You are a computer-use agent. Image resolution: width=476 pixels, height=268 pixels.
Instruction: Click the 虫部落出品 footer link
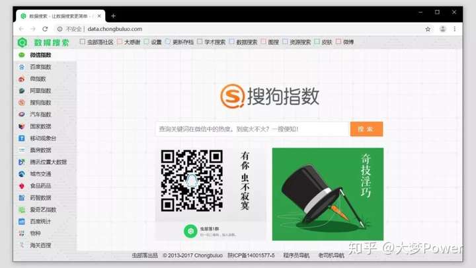[x=145, y=255]
